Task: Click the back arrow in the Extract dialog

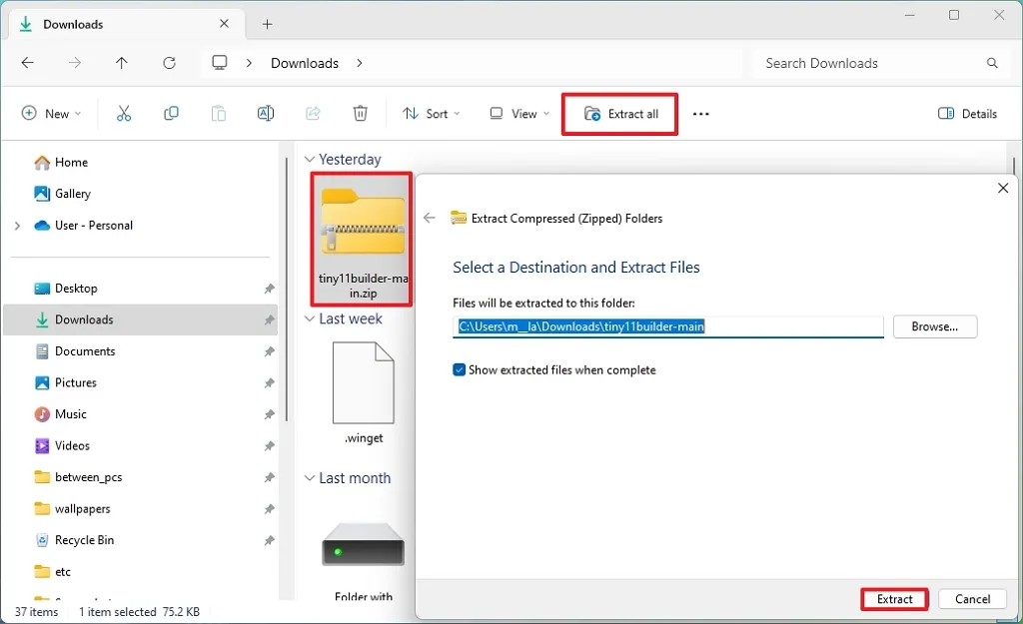Action: tap(430, 218)
